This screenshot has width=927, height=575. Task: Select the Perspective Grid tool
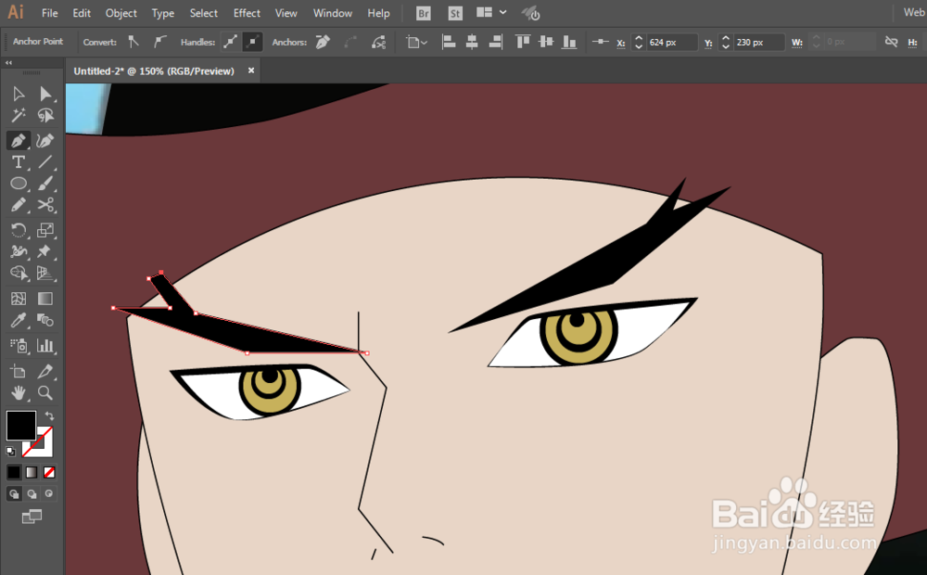coord(44,273)
